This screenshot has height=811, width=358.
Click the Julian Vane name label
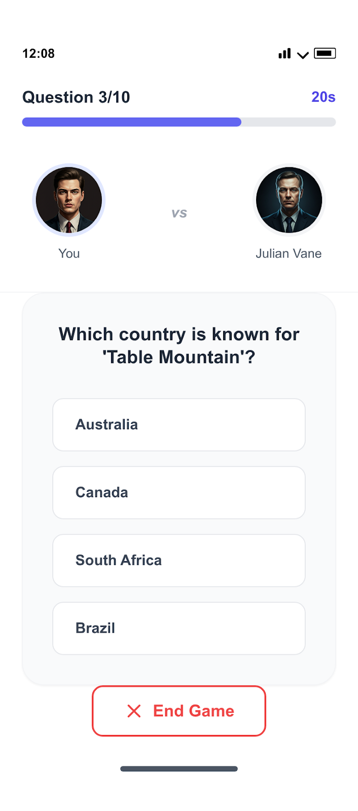pos(289,253)
